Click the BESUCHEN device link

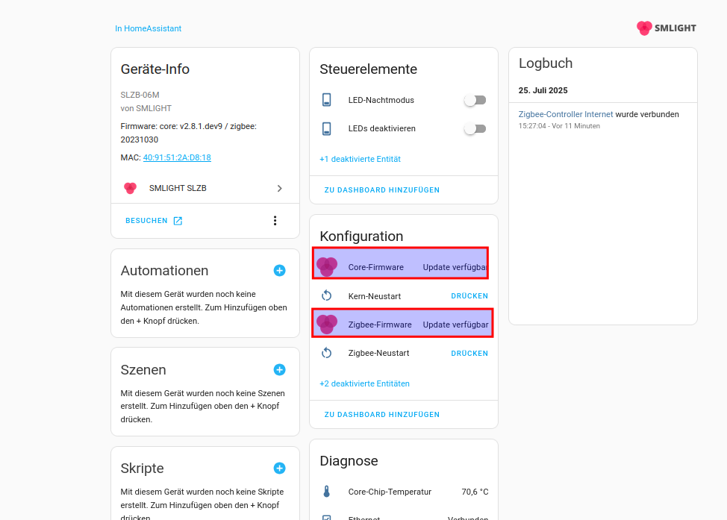point(154,221)
